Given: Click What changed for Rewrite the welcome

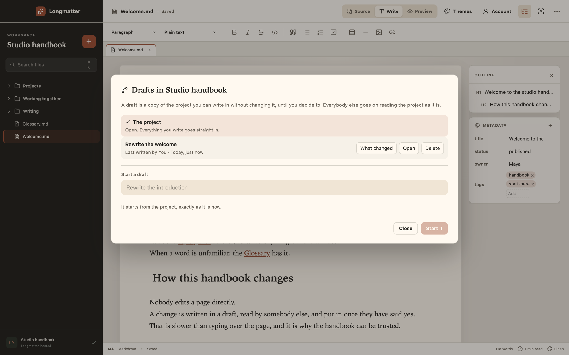Looking at the screenshot, I should pos(376,148).
